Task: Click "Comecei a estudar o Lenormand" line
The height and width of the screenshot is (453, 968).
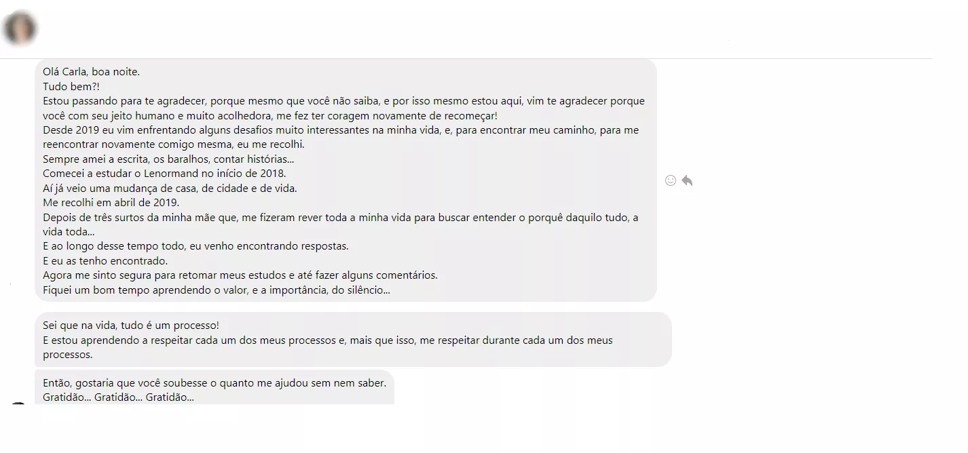Action: [x=164, y=174]
